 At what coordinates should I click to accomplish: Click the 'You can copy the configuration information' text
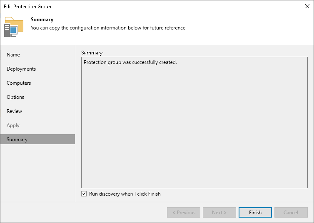coord(109,28)
